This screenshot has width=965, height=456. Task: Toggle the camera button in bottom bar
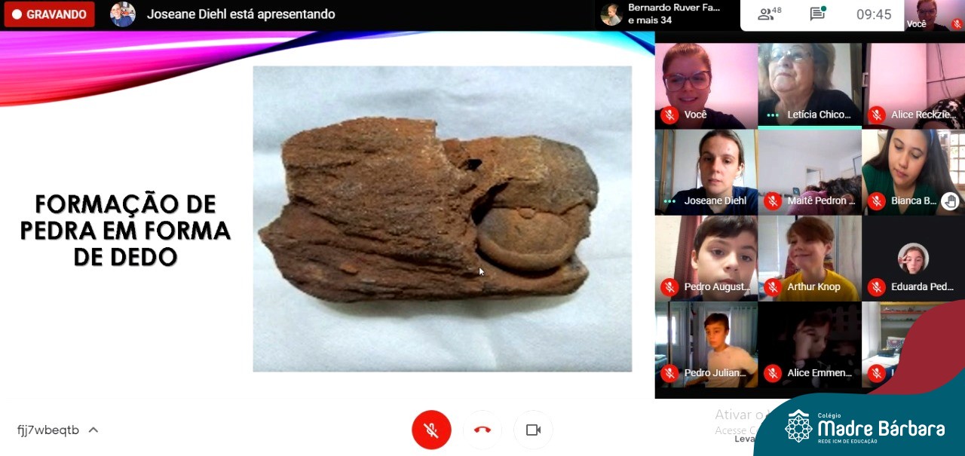533,430
